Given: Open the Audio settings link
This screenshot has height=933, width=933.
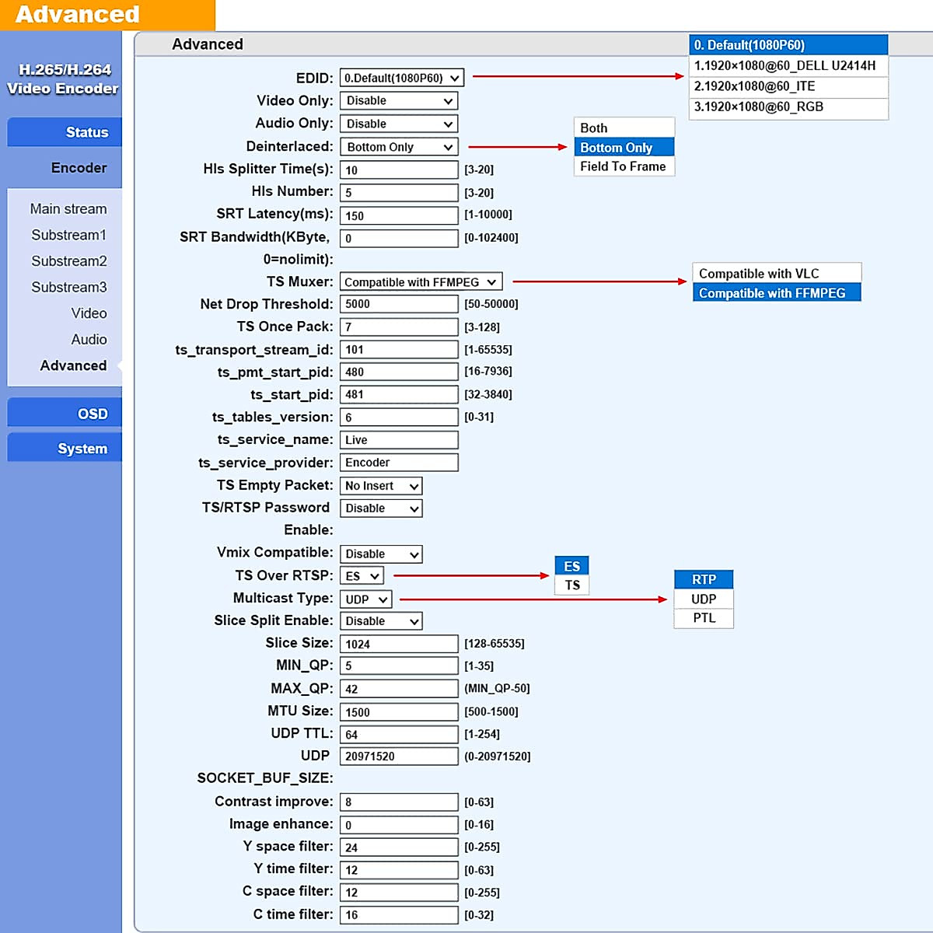Looking at the screenshot, I should pyautogui.click(x=89, y=340).
